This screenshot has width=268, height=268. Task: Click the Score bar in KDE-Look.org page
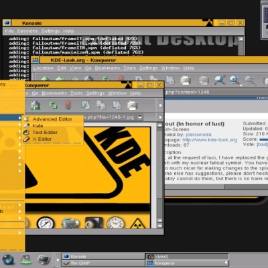pyautogui.click(x=263, y=139)
